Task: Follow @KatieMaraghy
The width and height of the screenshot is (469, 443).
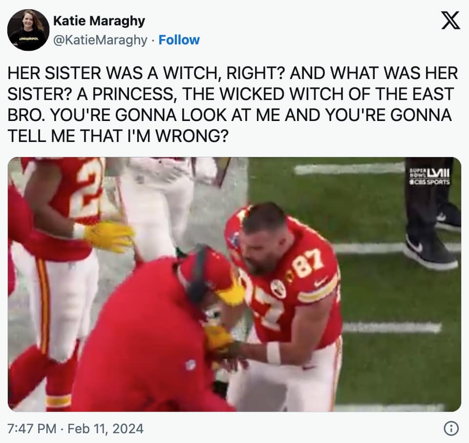Action: 179,40
